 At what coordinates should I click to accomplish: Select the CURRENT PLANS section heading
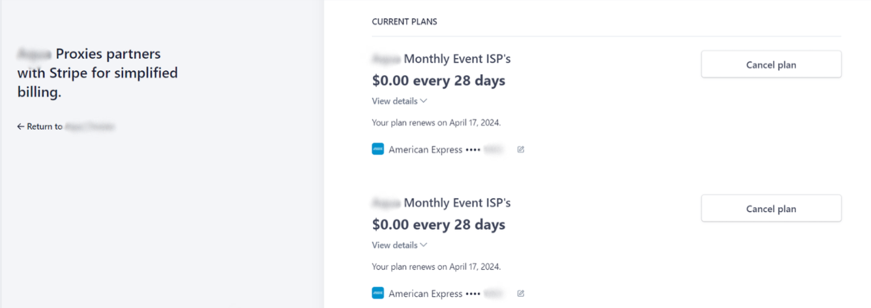click(404, 21)
